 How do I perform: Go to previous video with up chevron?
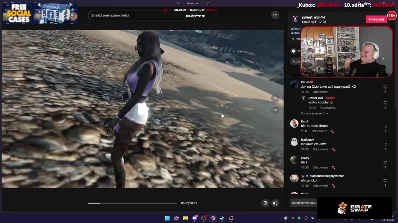(275, 98)
